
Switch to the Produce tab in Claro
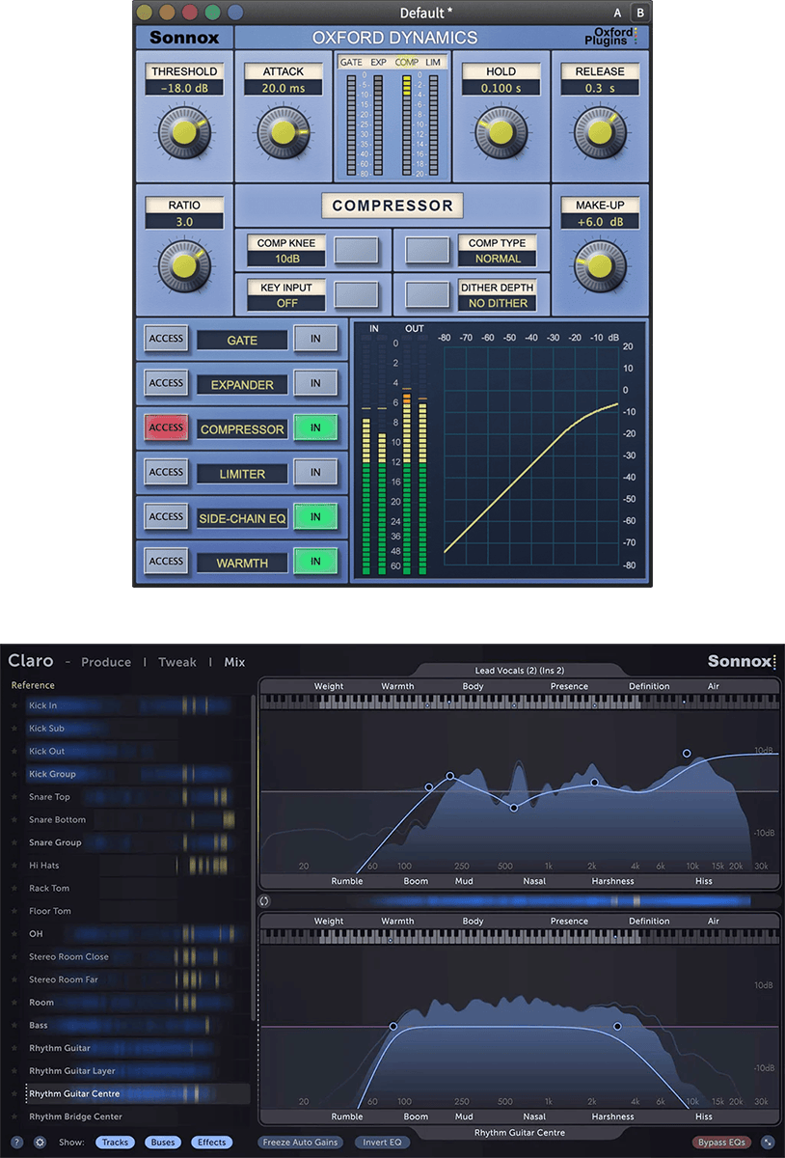click(x=106, y=662)
